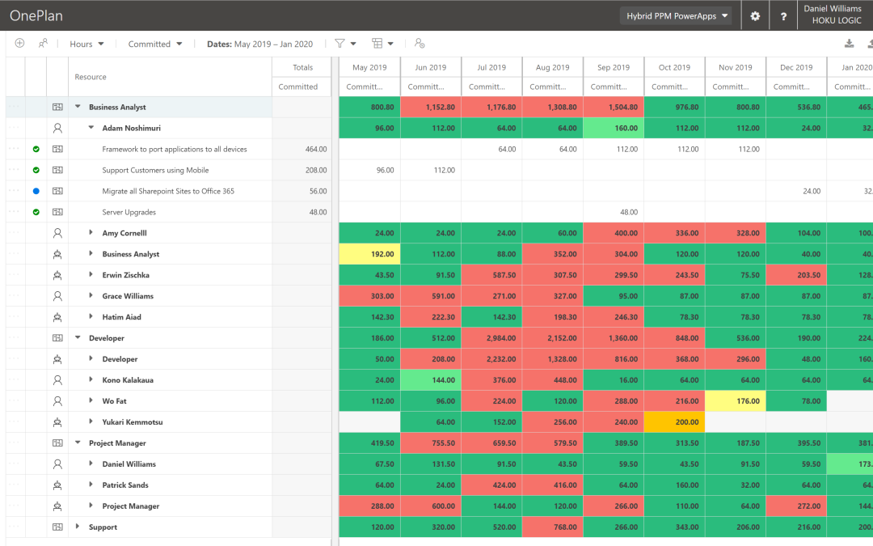This screenshot has width=873, height=546.
Task: Click the person icon beside Adam Noshimuri
Action: point(57,128)
